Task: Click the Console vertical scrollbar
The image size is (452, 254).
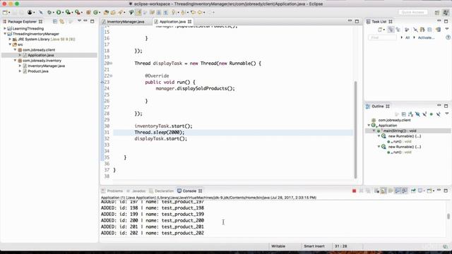Action: tap(448, 217)
